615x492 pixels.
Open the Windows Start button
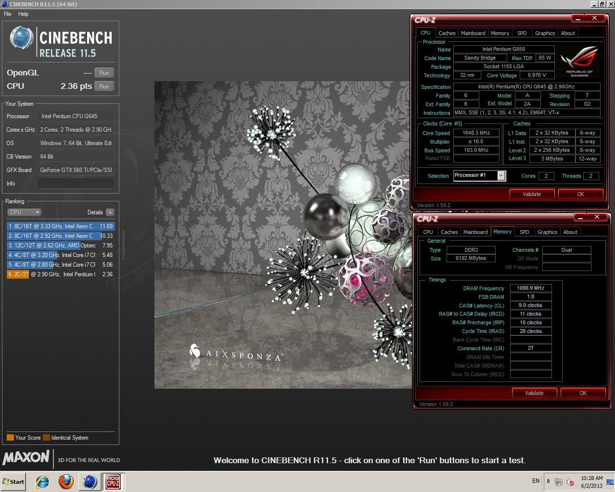[x=13, y=482]
